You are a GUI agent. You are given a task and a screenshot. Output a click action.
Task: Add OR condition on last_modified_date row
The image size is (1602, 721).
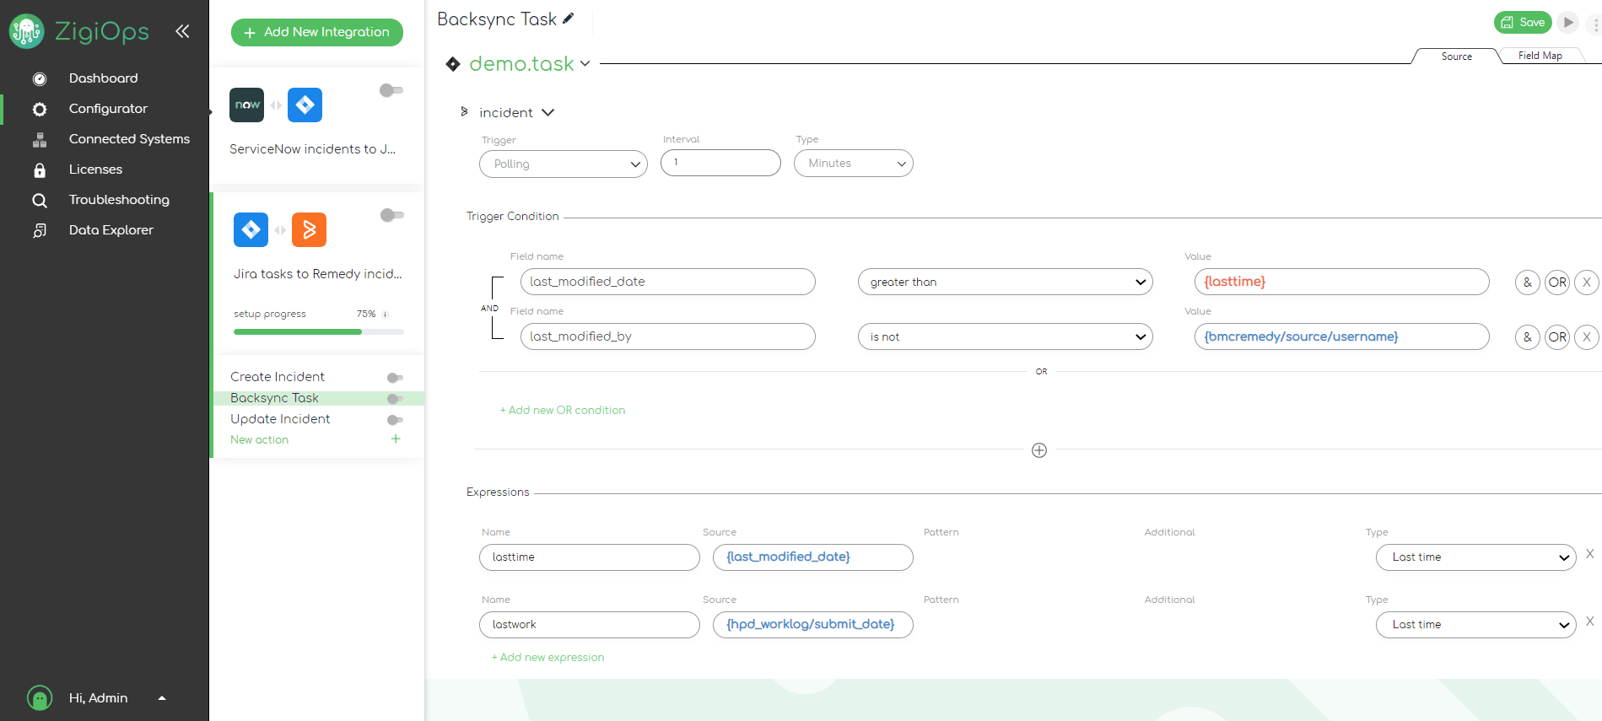pyautogui.click(x=1557, y=282)
